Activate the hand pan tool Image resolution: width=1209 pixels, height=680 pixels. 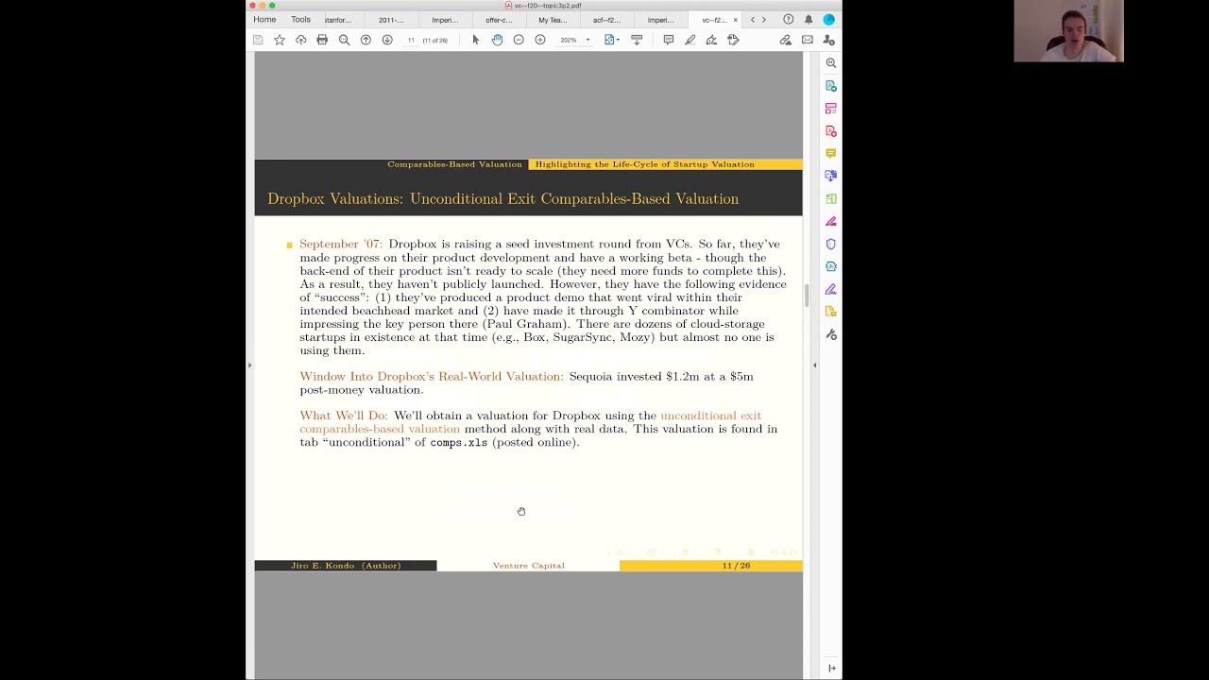pyautogui.click(x=497, y=40)
